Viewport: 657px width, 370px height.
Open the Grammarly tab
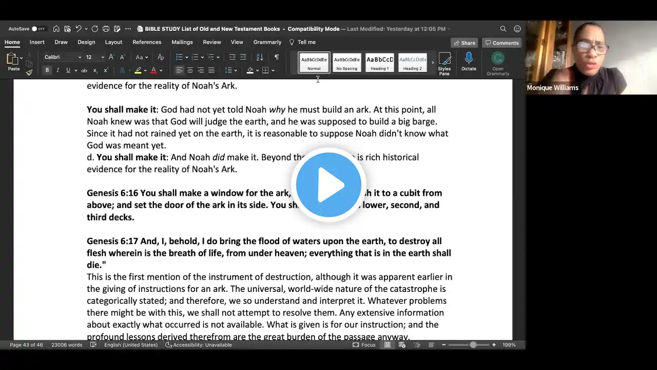267,42
